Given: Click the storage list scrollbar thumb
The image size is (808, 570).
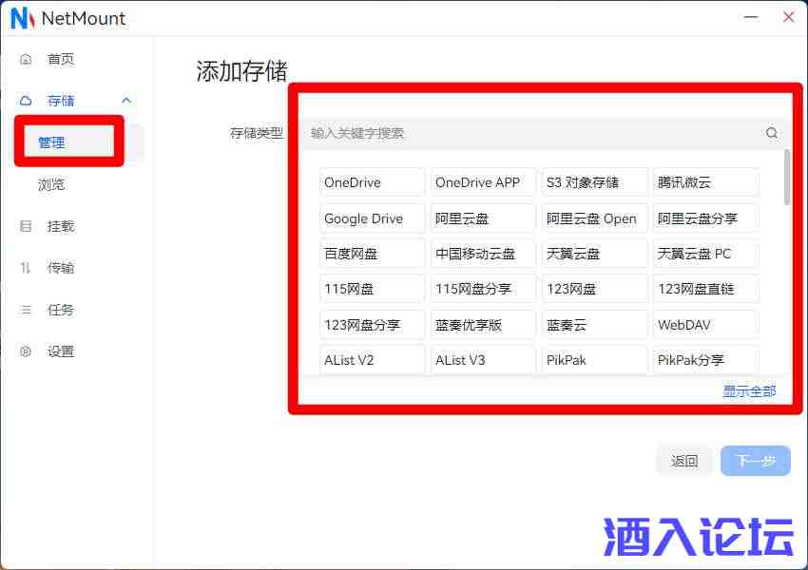Looking at the screenshot, I should (787, 177).
